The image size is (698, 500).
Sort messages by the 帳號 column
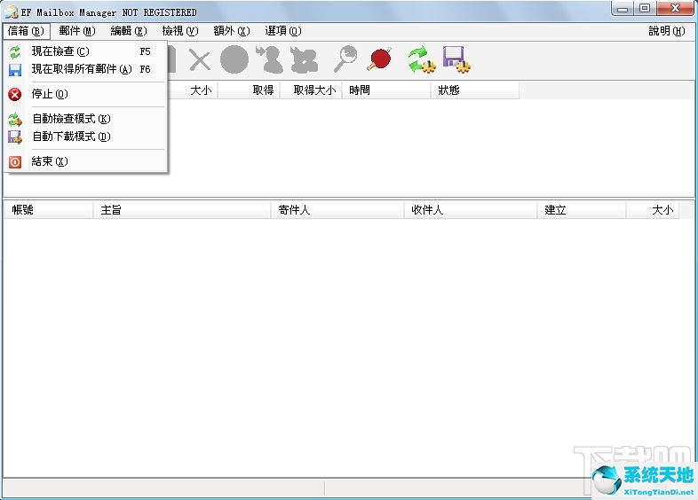(49, 210)
